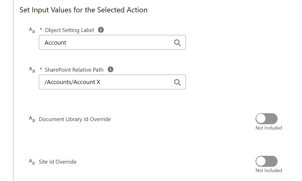302x181 pixels.
Task: Click the search icon in the Account field
Action: pos(177,43)
